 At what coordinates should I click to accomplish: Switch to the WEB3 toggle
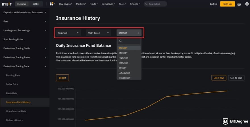36,4
